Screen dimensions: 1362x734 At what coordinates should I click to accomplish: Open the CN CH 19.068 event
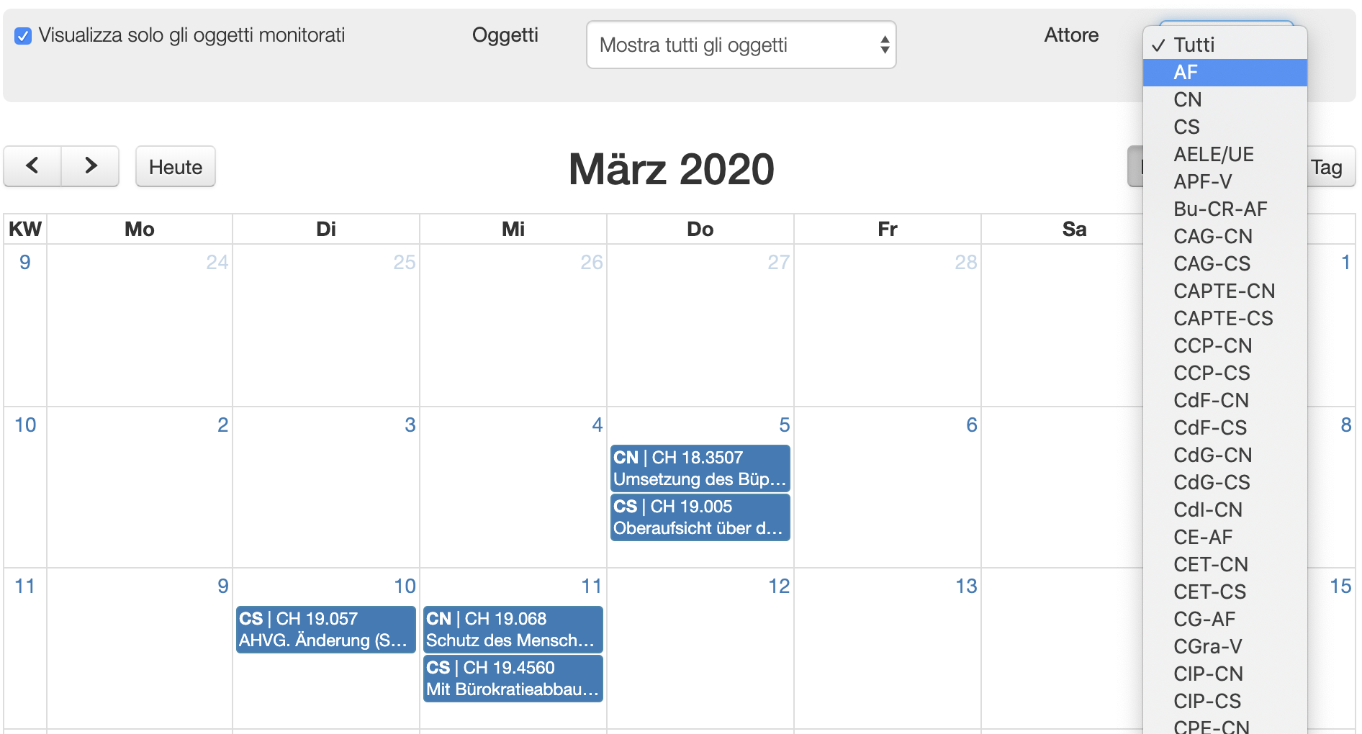point(513,630)
